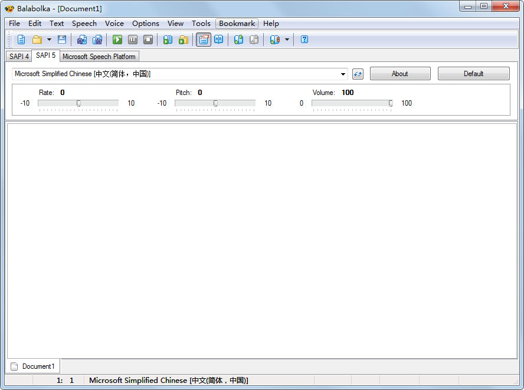Click the refresh voices icon button

coord(358,74)
